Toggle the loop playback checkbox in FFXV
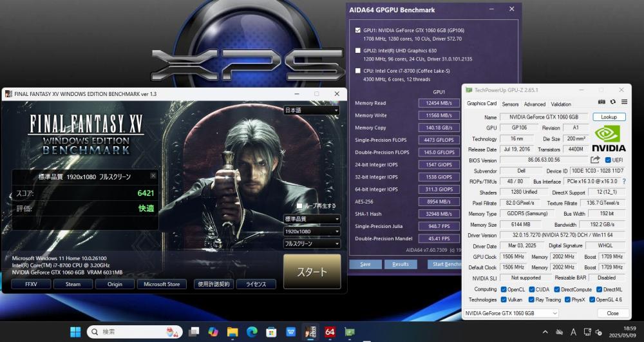Viewport: 644px width, 342px height. [299, 205]
